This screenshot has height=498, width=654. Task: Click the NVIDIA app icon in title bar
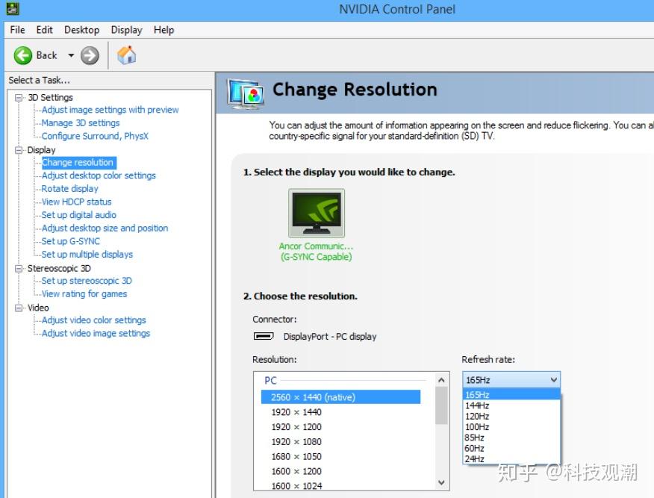pos(13,8)
